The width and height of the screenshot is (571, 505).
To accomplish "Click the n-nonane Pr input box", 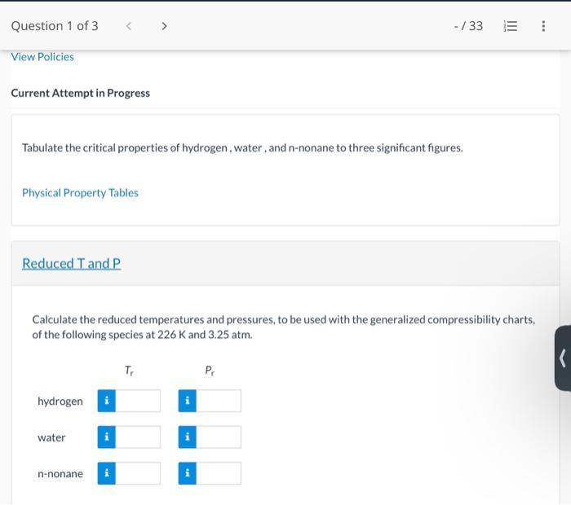I will point(219,473).
